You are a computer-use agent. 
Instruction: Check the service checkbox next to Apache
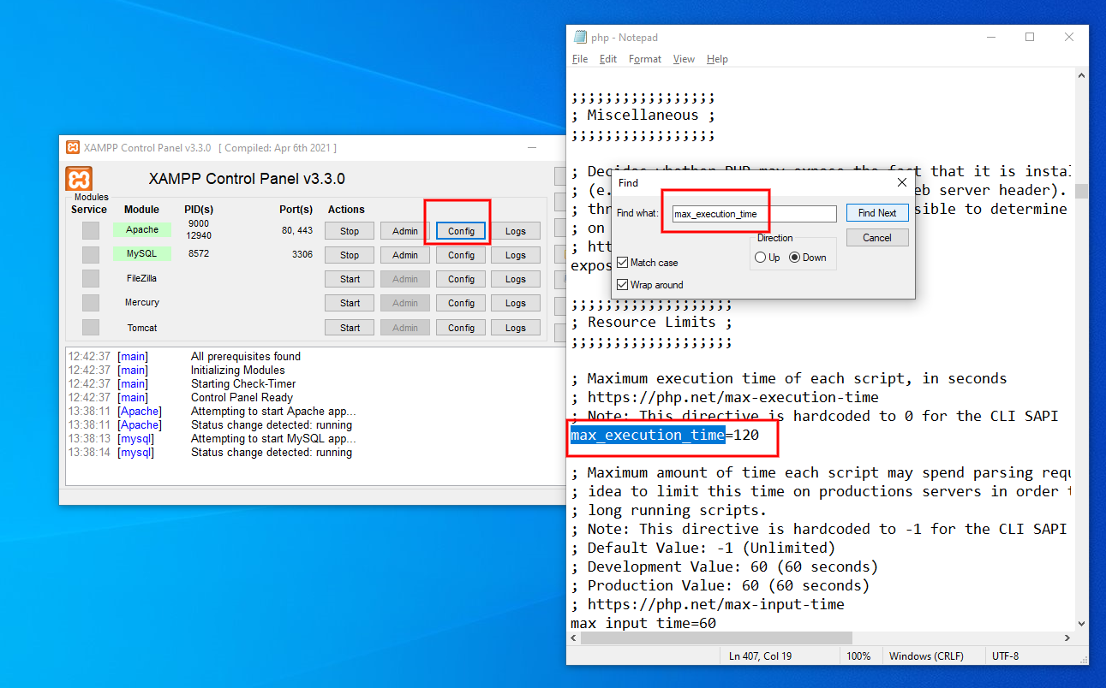pos(90,229)
